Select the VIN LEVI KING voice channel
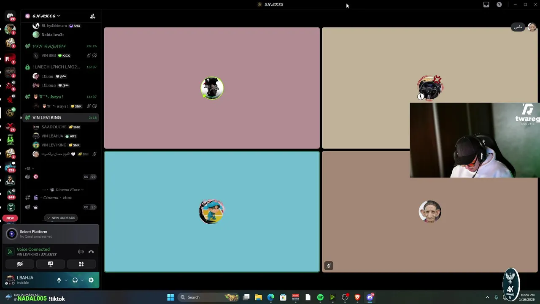Screen dimensions: 540x304 click(61, 117)
